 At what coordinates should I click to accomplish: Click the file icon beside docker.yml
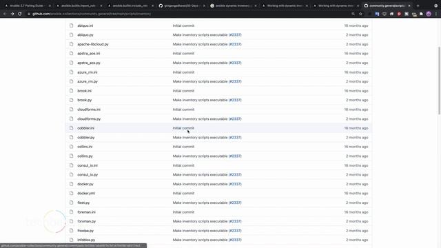pos(71,194)
